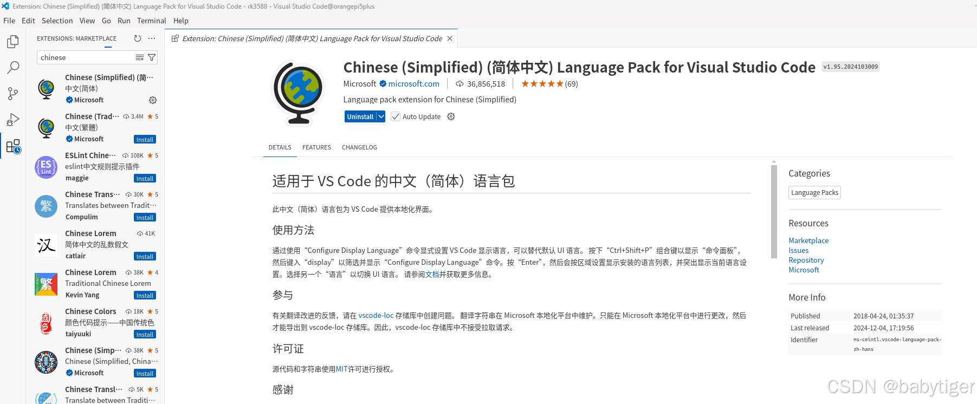Open the Explorer view in activity bar
Viewport: 977px width, 404px height.
pyautogui.click(x=13, y=42)
